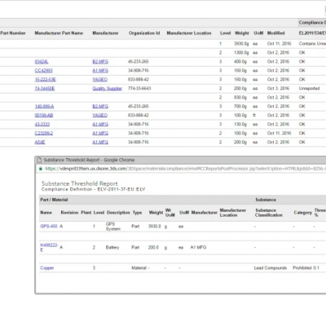Click the page icon in Substance Threshold Report title bar
Screen dimensions: 326x309
pyautogui.click(x=39, y=160)
